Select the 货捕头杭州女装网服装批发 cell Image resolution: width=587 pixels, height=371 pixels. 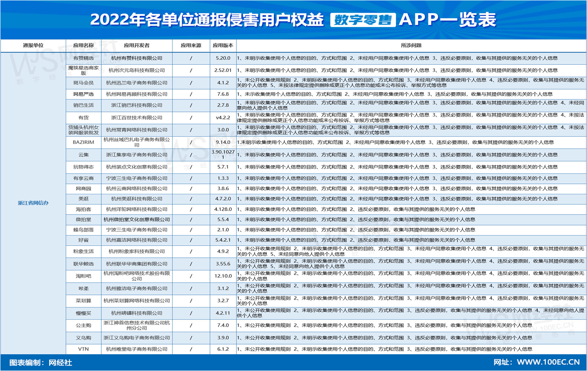[83, 130]
